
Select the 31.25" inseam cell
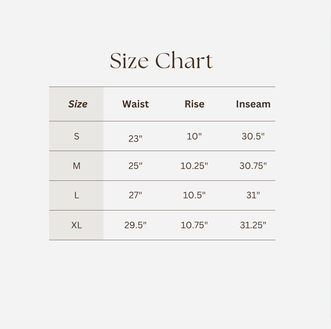(x=253, y=225)
